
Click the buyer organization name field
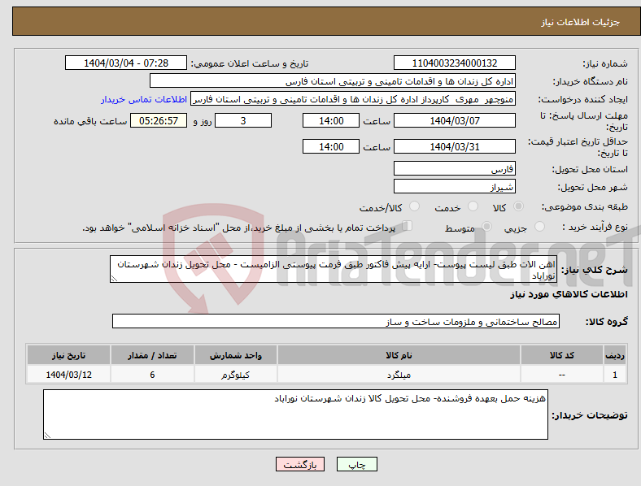pos(333,80)
